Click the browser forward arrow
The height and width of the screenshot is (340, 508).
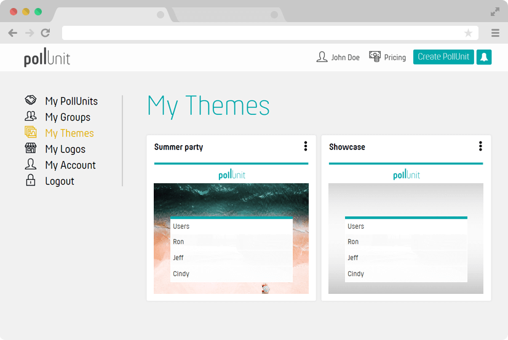click(30, 33)
